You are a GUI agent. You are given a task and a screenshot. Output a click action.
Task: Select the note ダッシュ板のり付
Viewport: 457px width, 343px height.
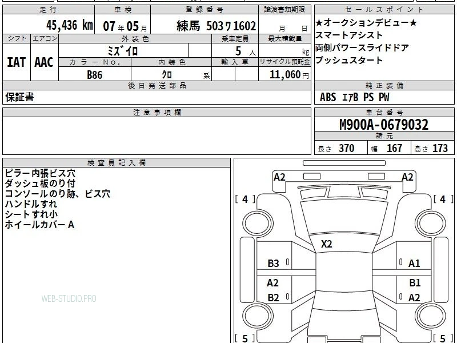coord(40,184)
